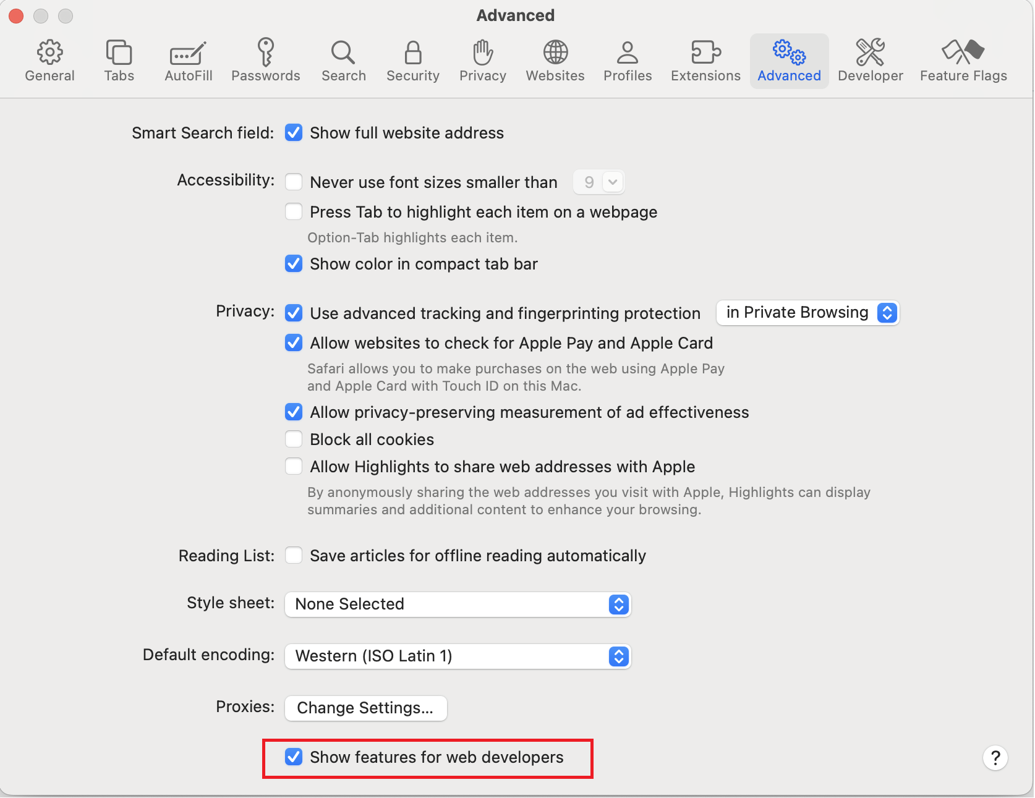Open the Privacy hand icon

483,53
